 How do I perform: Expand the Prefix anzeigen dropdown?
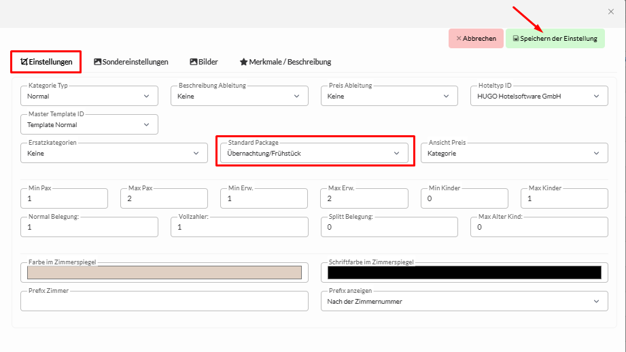point(464,301)
